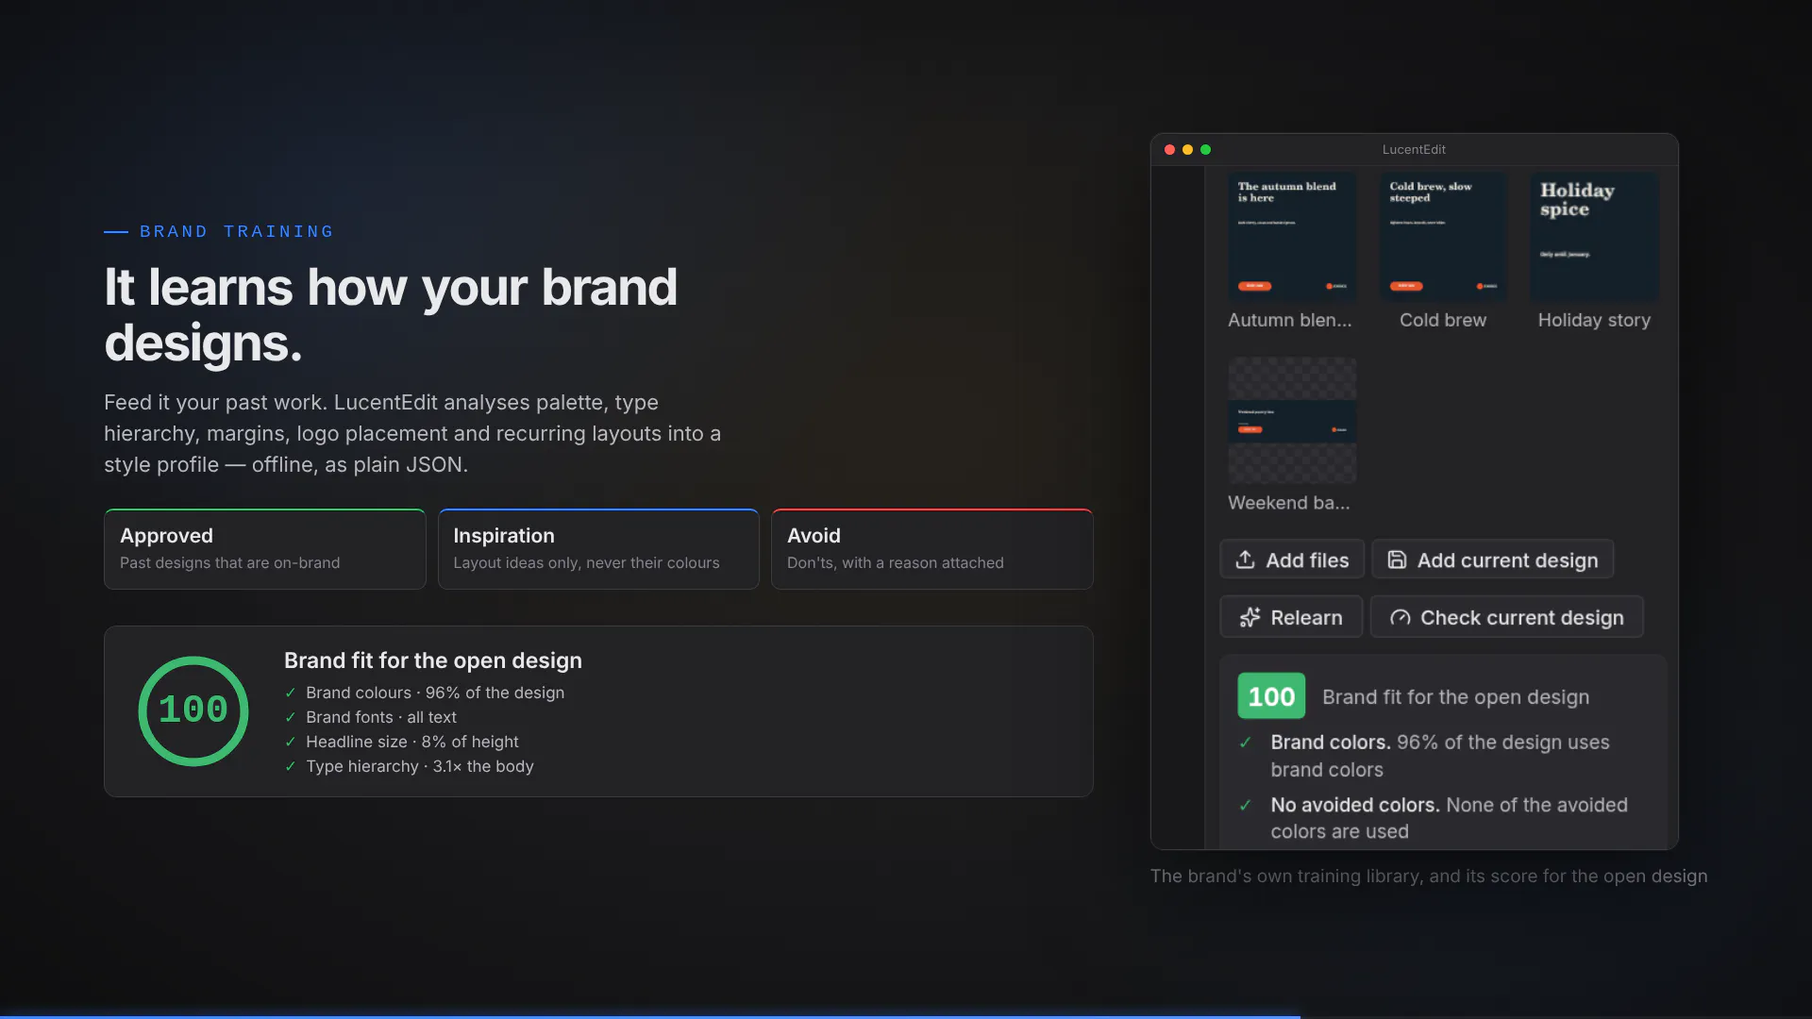Screen dimensions: 1812x1019
Task: Click the check mark beside Brand colors
Action: (x=1245, y=743)
